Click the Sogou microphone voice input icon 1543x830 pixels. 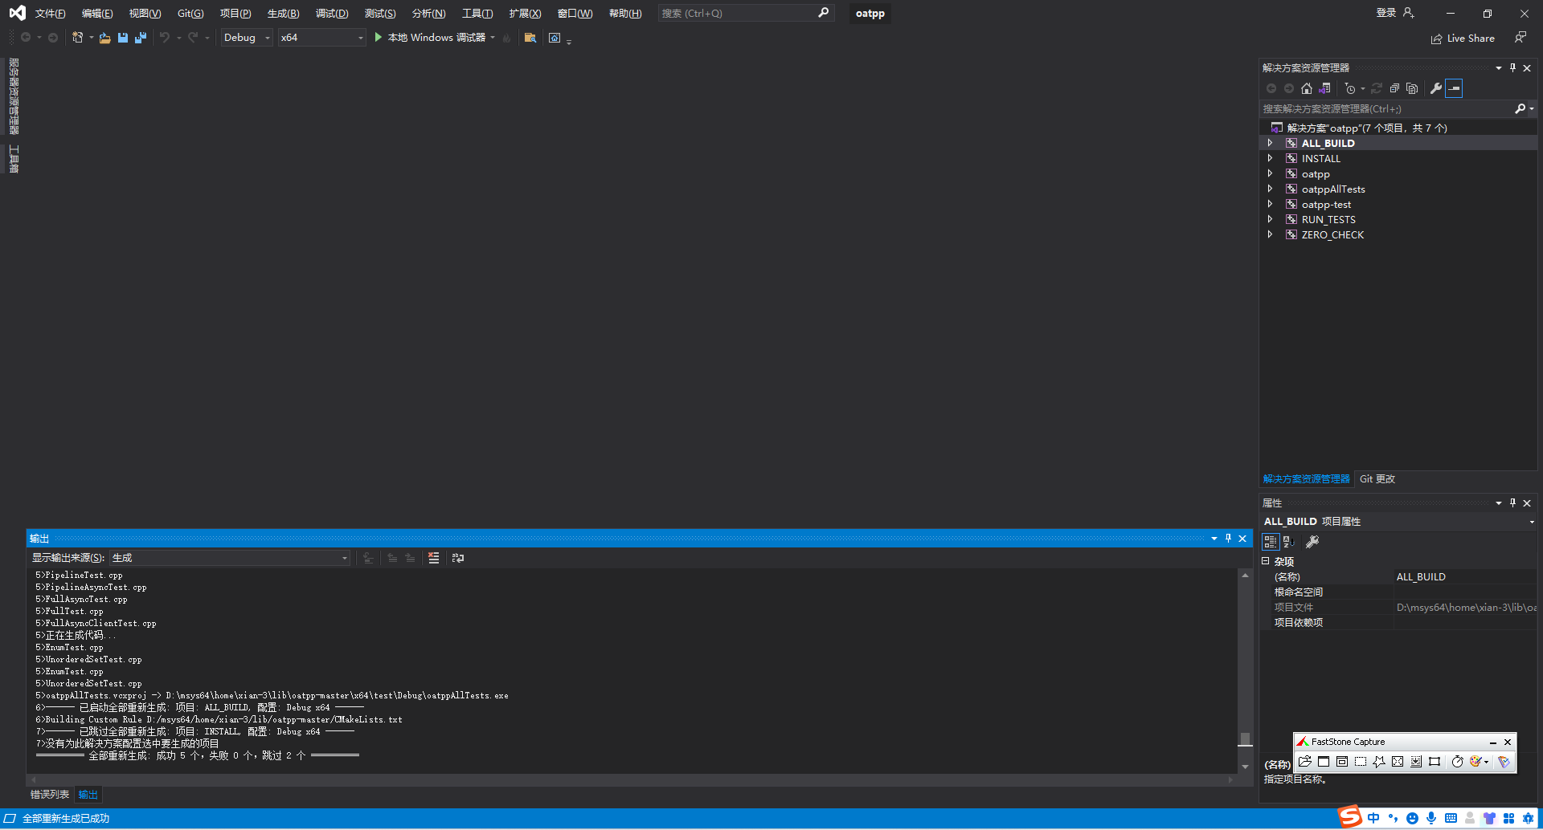(x=1431, y=818)
